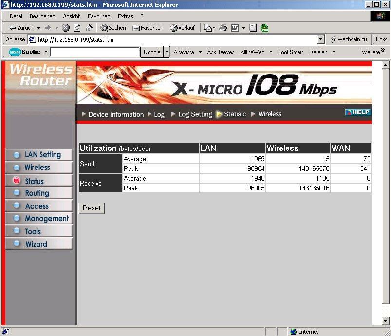
Task: Click the Discuss notepad toolbar icon
Action: tap(253, 28)
